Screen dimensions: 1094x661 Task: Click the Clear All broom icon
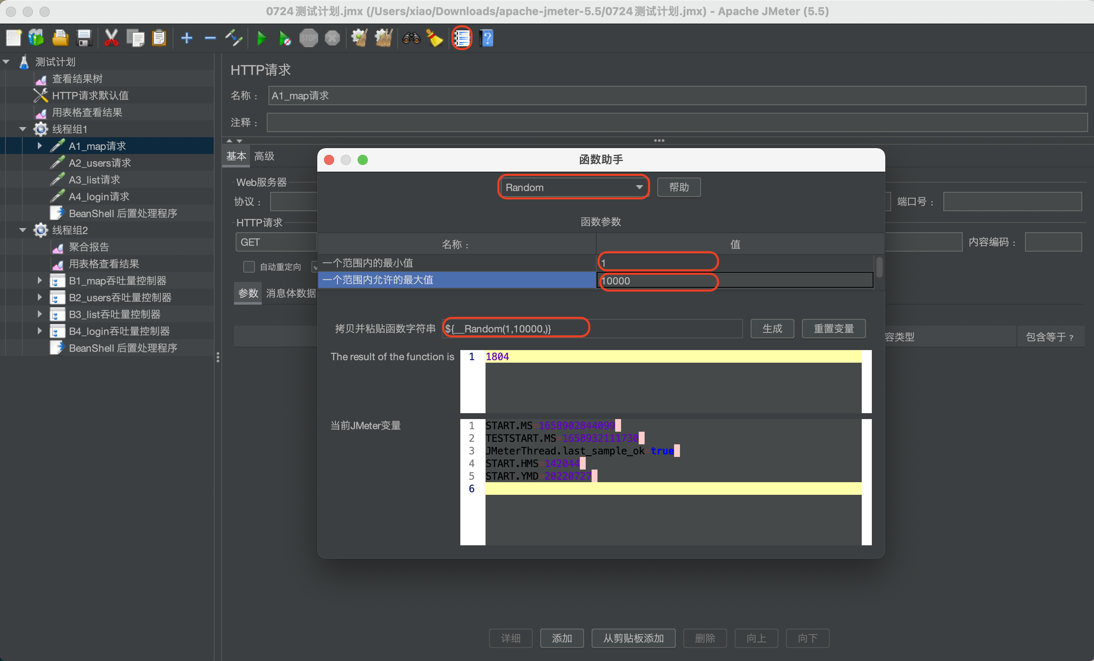coord(384,38)
